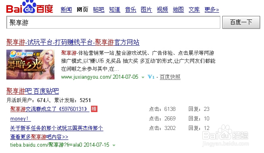Viewport: 264px width, 153px height.
Task: Switch to 音乐 search
Action: point(131,10)
